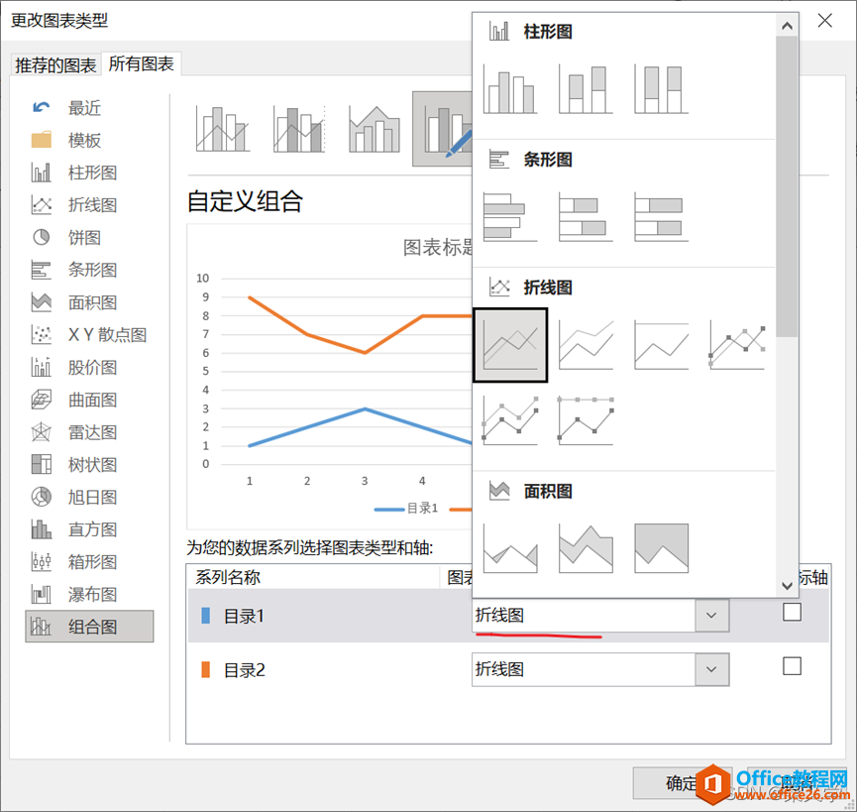Toggle secondary axis checkbox for 目录1
The height and width of the screenshot is (812, 857).
coord(792,612)
